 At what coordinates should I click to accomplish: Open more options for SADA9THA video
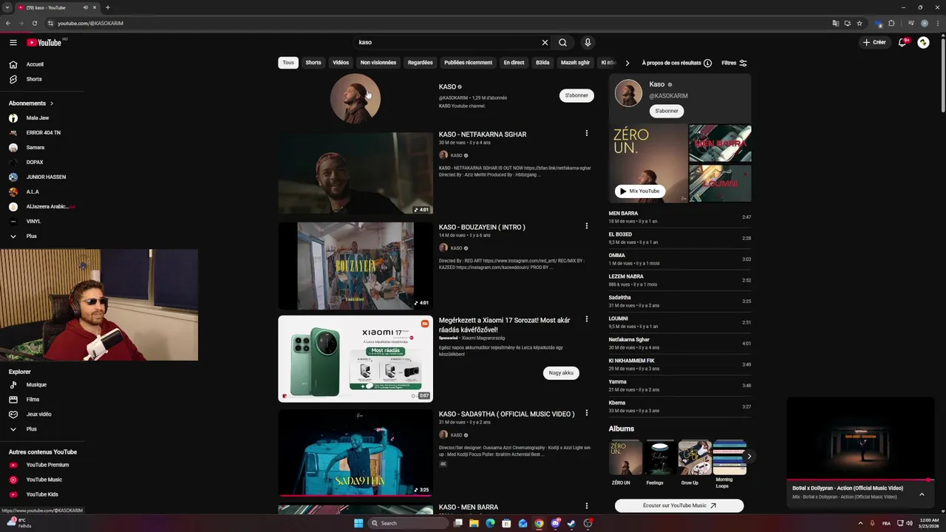[x=587, y=413]
